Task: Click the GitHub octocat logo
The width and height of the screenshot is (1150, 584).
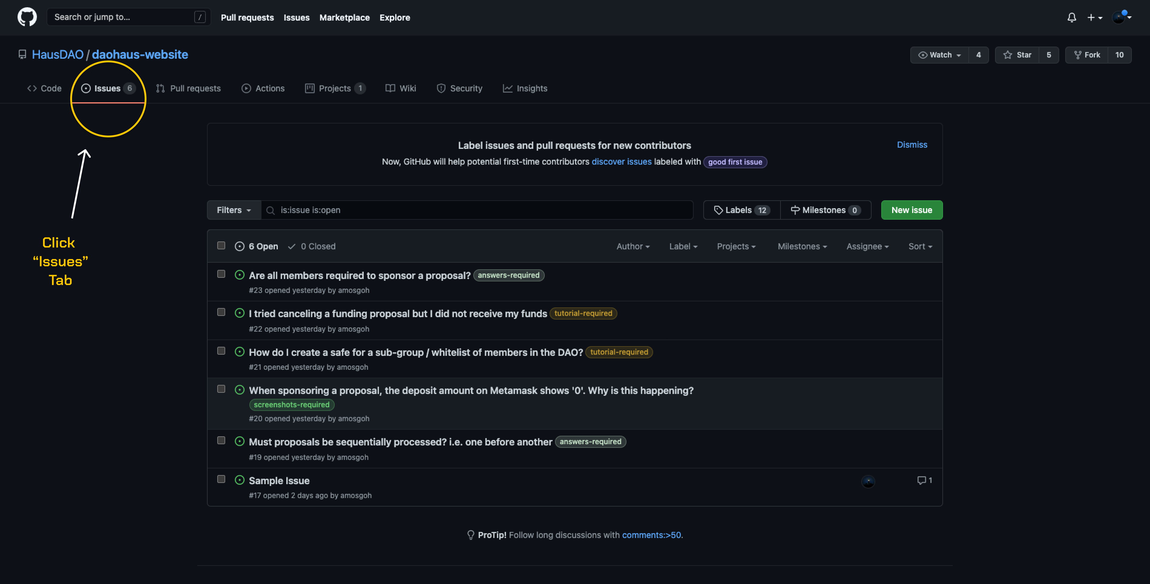Action: pyautogui.click(x=27, y=17)
